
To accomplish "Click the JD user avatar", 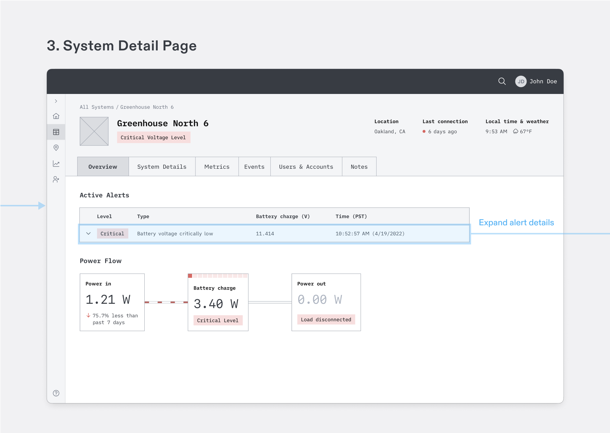I will [x=521, y=81].
